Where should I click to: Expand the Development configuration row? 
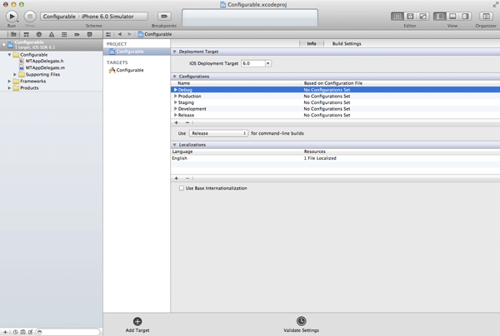(x=175, y=109)
